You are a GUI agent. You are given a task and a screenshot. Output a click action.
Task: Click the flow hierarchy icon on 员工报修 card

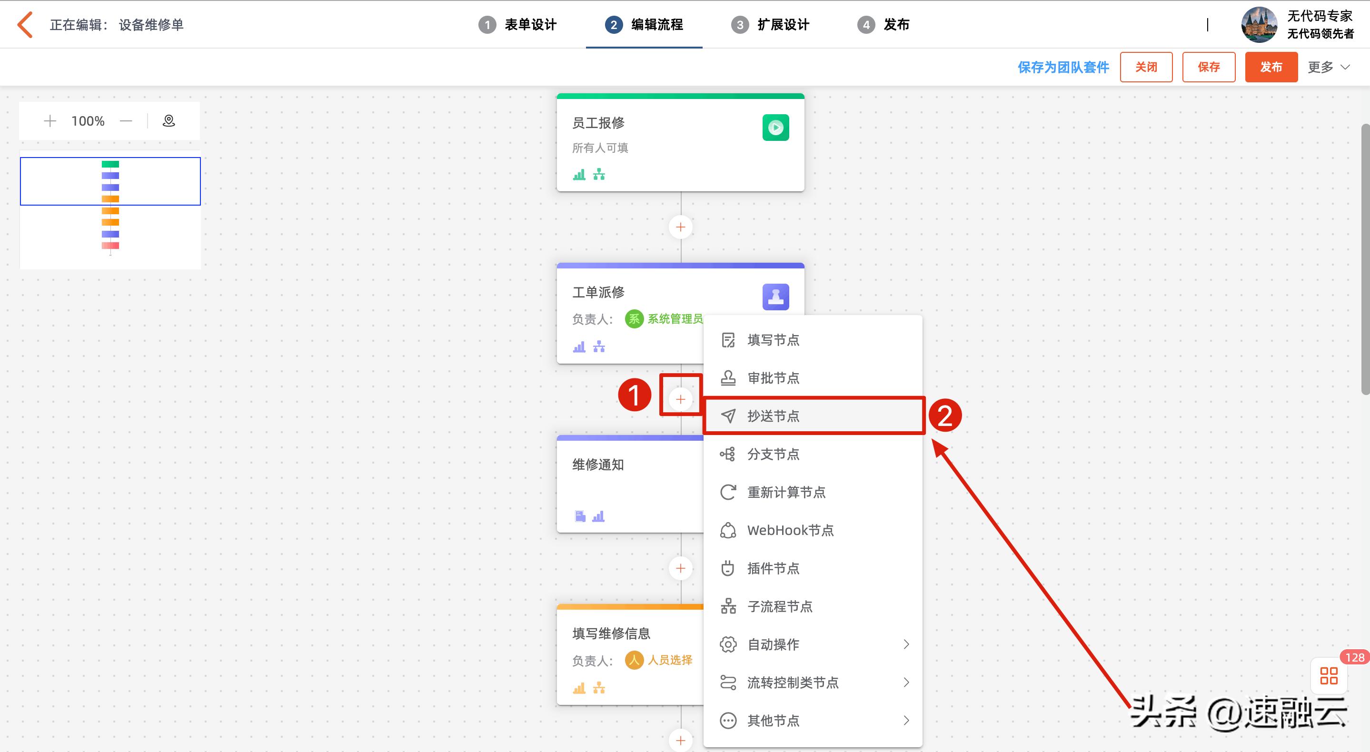coord(600,174)
